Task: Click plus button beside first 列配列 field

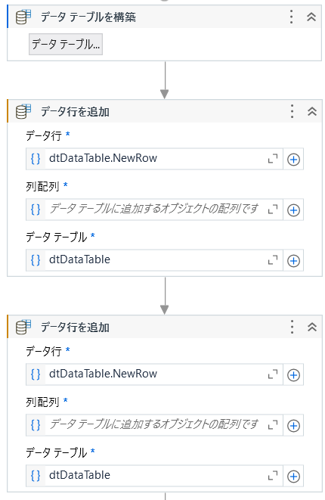Action: click(x=293, y=210)
